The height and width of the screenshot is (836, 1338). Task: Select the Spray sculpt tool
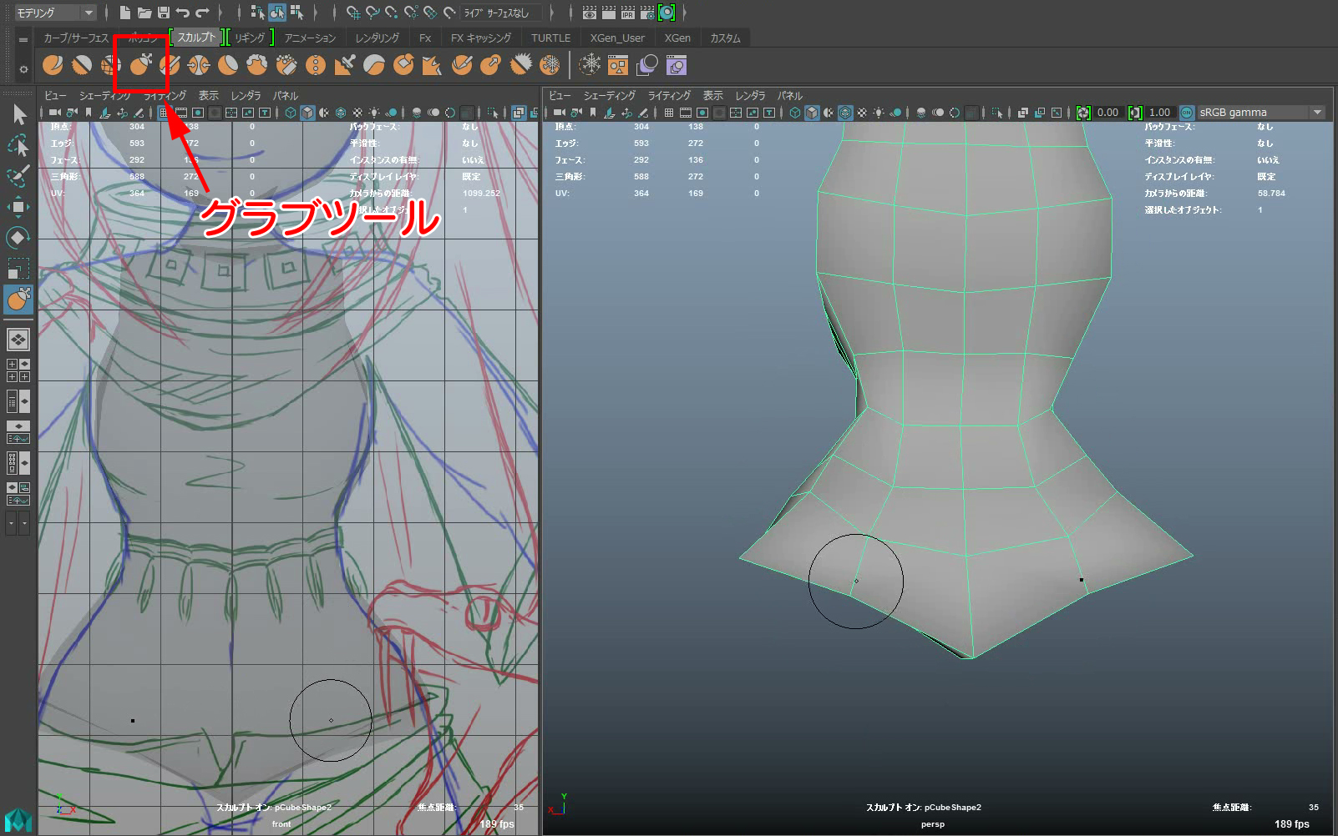click(x=286, y=65)
